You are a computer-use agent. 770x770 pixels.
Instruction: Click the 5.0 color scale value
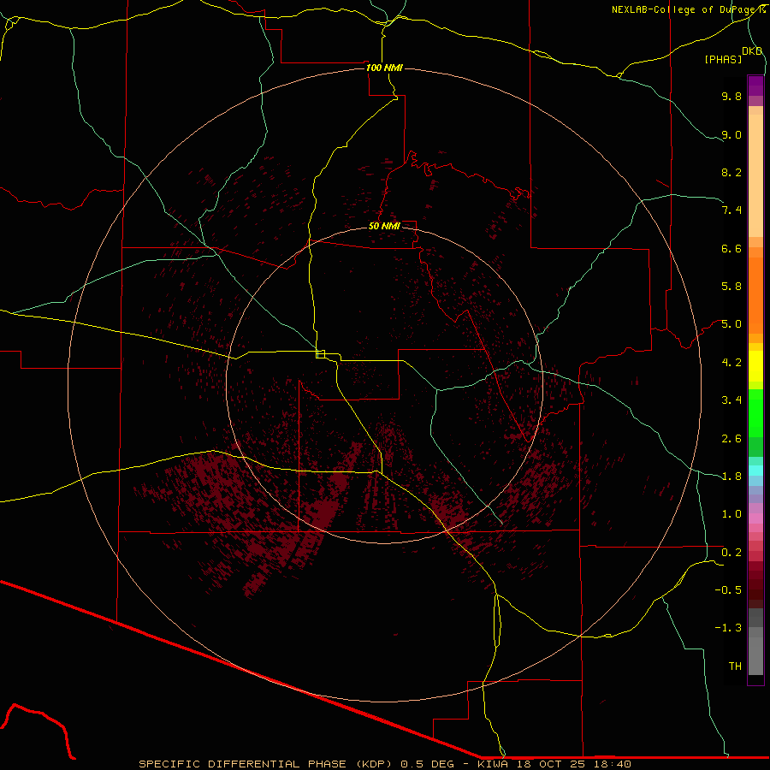point(731,324)
